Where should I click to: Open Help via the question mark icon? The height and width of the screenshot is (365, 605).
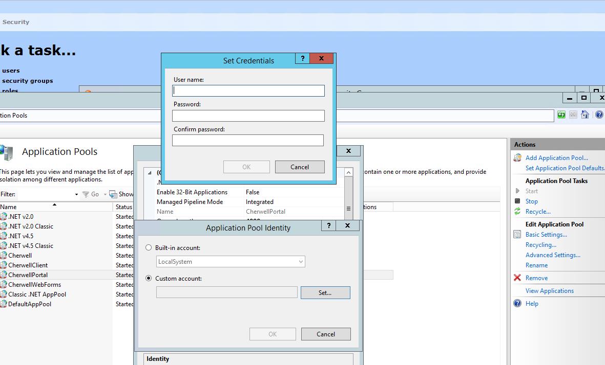coord(517,304)
